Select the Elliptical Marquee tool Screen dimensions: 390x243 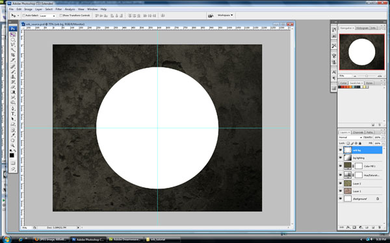13,40
